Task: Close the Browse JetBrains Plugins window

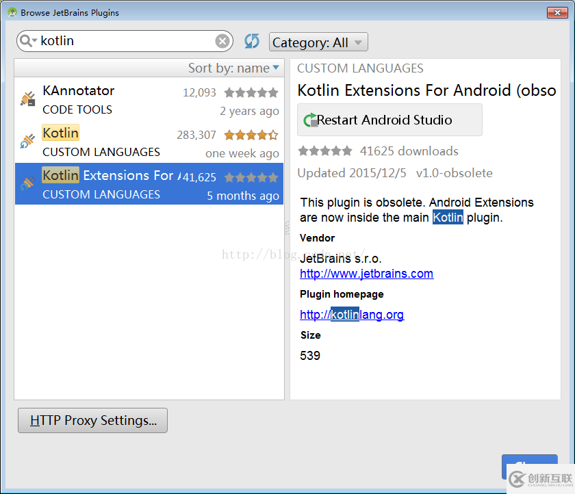Action: click(556, 12)
